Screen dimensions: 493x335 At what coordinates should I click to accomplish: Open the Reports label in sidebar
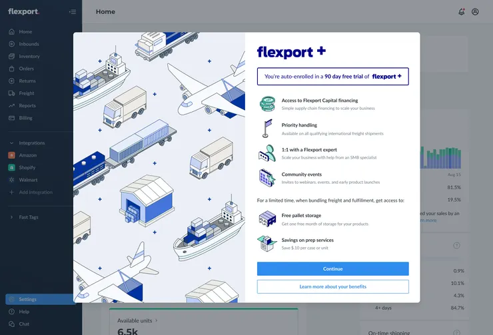click(27, 106)
